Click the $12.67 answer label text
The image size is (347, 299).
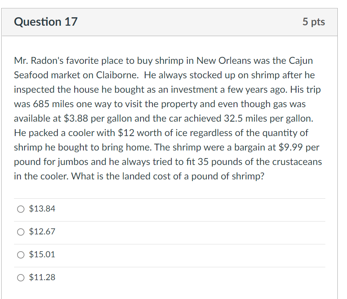click(42, 232)
